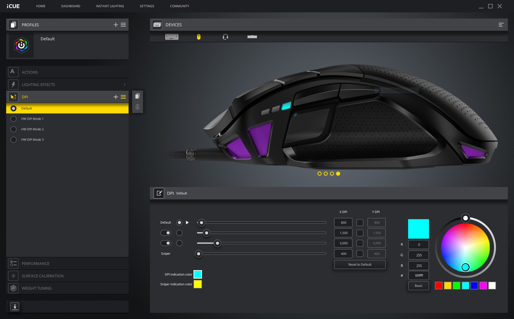Select the headset device icon
514x319 pixels.
pyautogui.click(x=225, y=37)
